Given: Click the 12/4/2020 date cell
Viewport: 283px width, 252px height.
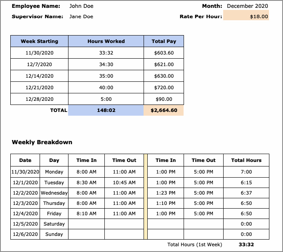Looking at the screenshot, I should [25, 214].
